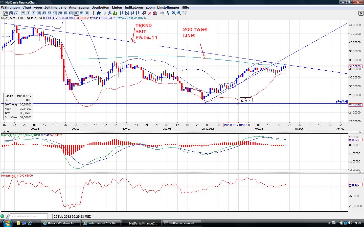Toggle the weekly W interval button
The image size is (364, 227).
click(x=82, y=13)
